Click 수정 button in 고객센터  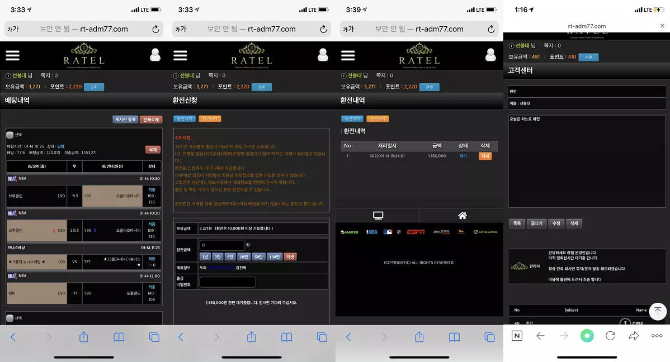pos(556,223)
